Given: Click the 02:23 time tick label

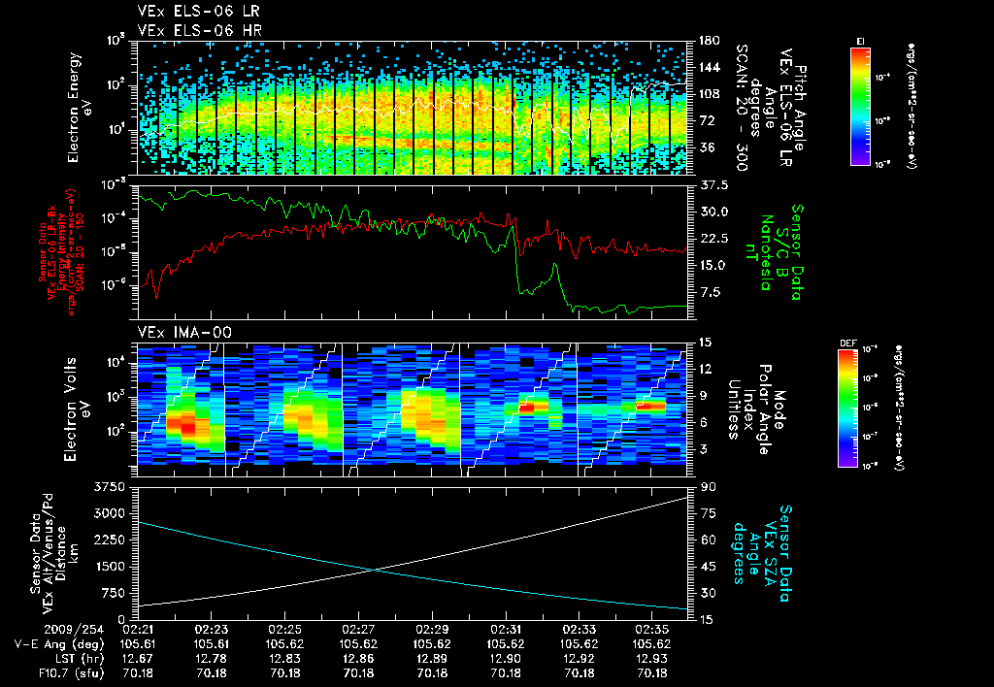Looking at the screenshot, I should (212, 630).
